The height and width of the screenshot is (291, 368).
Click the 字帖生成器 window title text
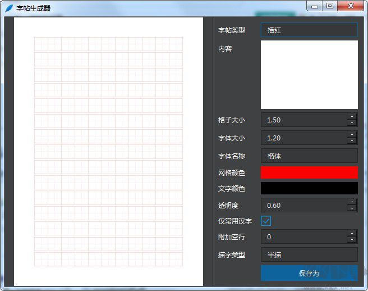click(33, 8)
